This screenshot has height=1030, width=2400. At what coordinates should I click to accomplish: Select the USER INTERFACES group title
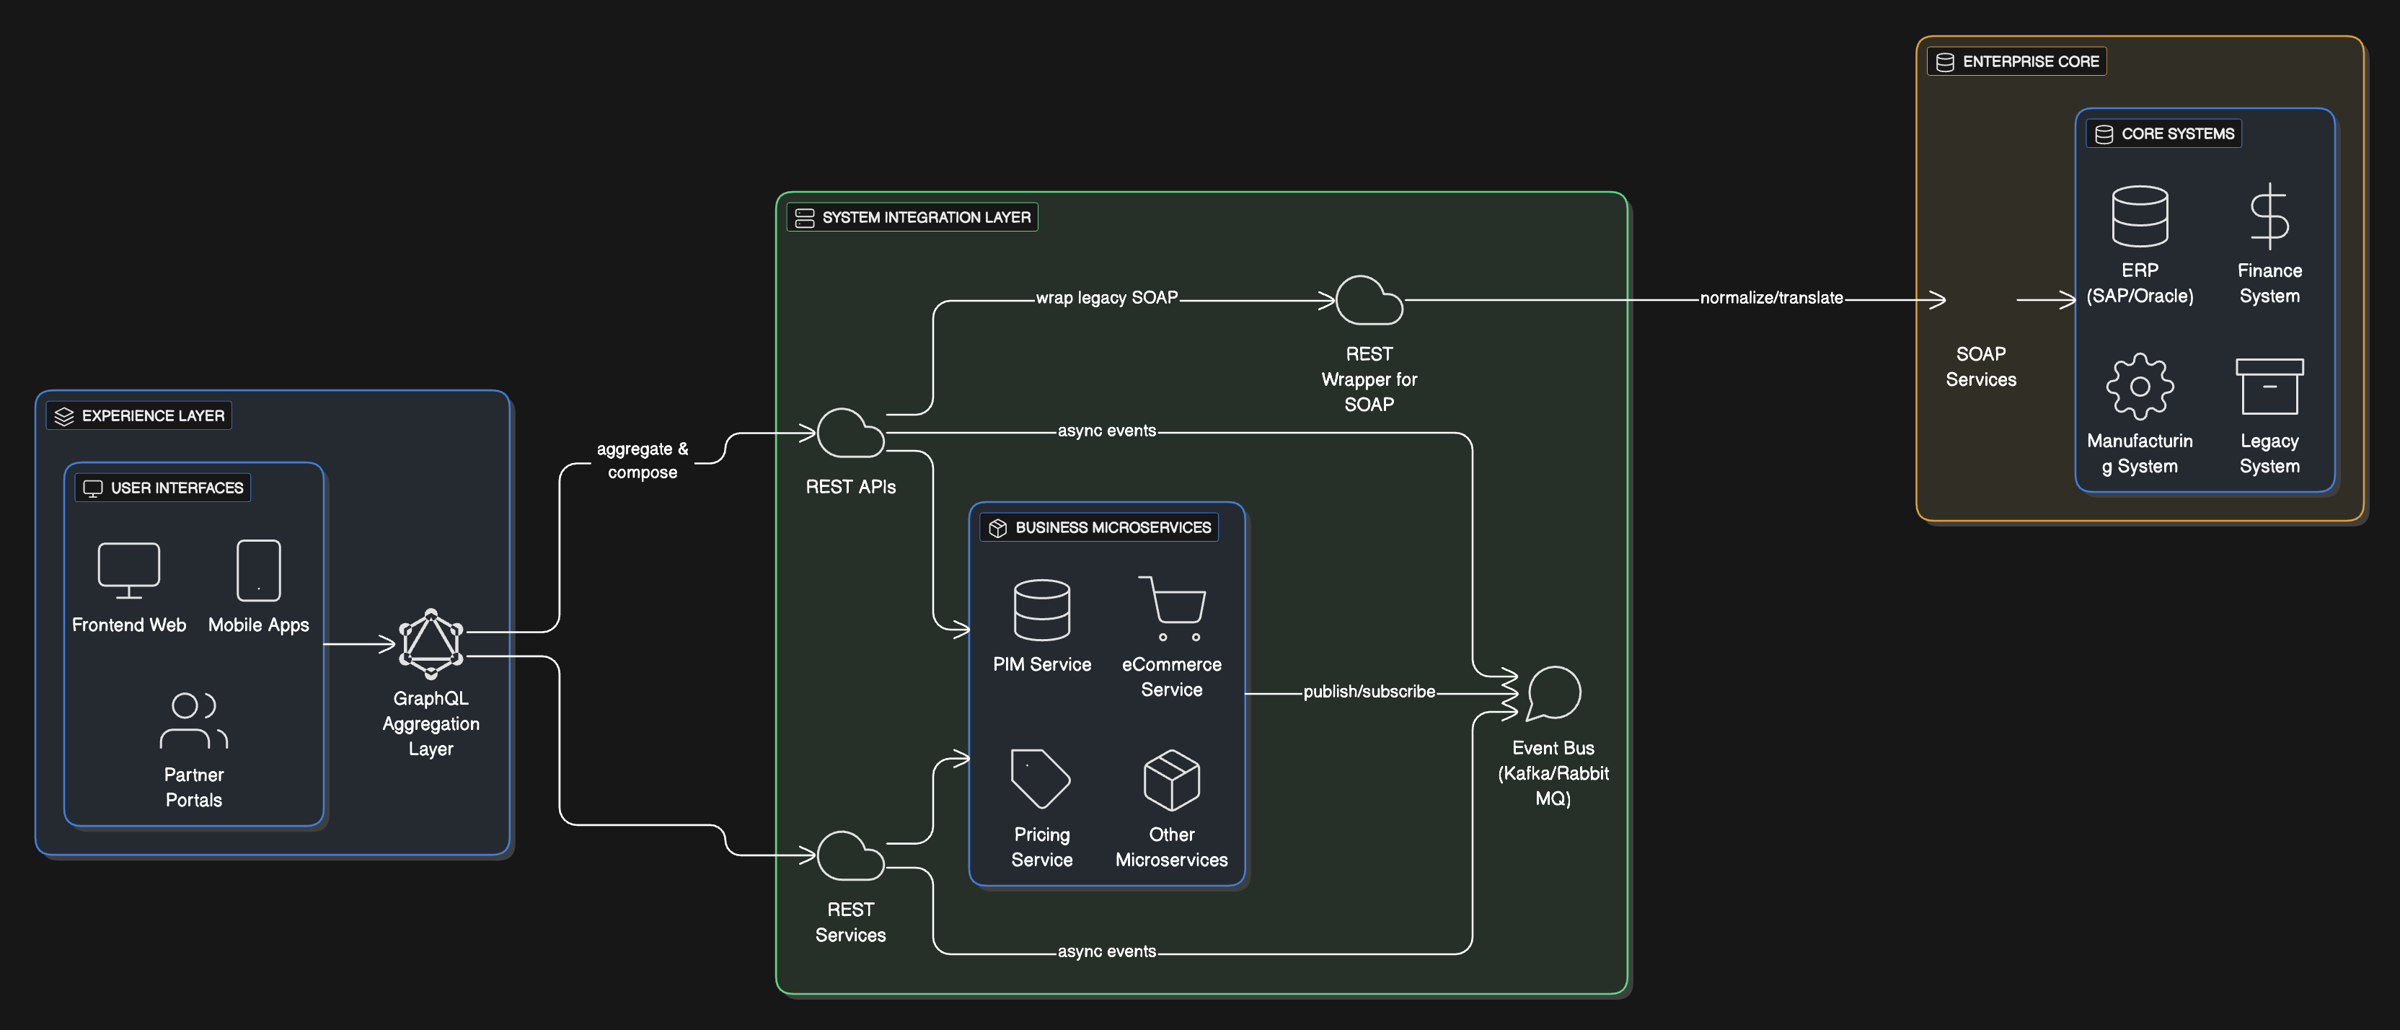pos(177,488)
